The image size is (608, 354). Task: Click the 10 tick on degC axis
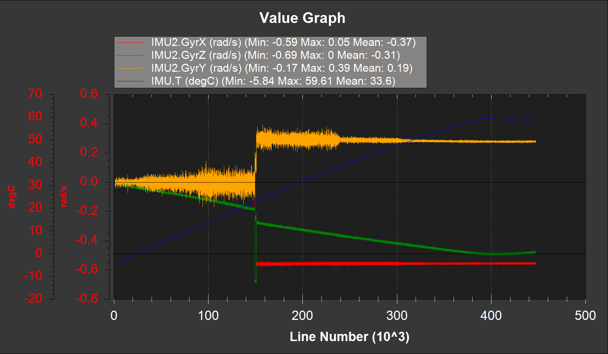(35, 230)
